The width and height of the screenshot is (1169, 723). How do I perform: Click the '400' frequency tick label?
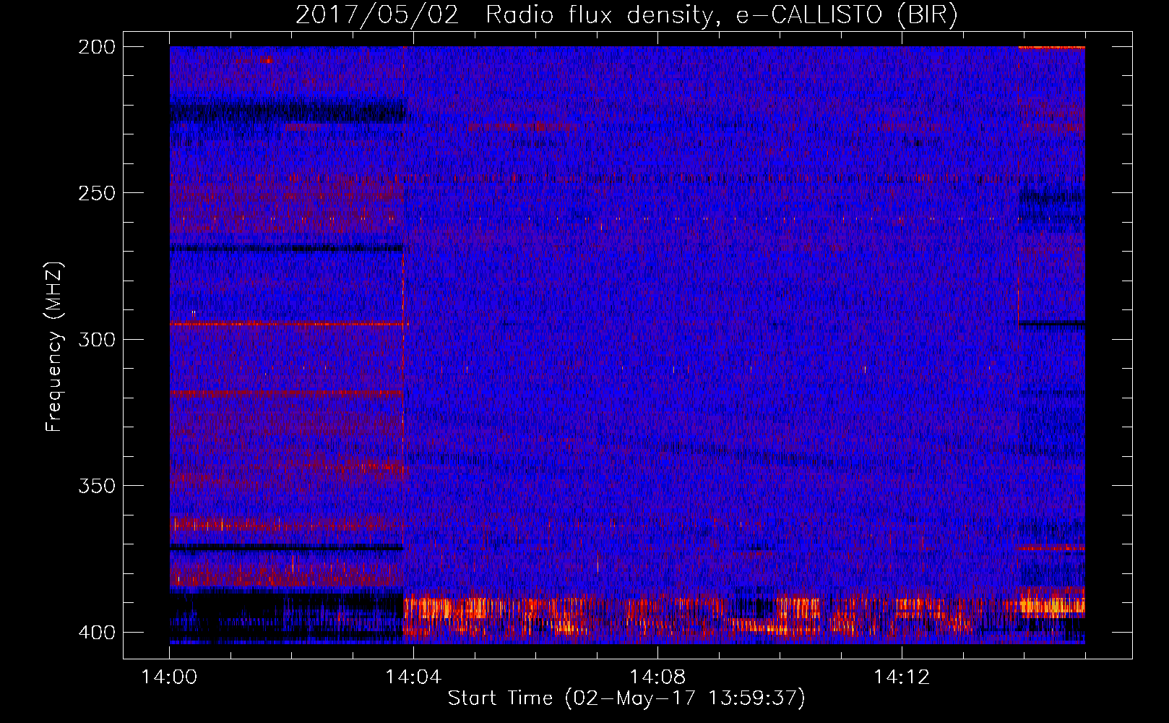(96, 632)
